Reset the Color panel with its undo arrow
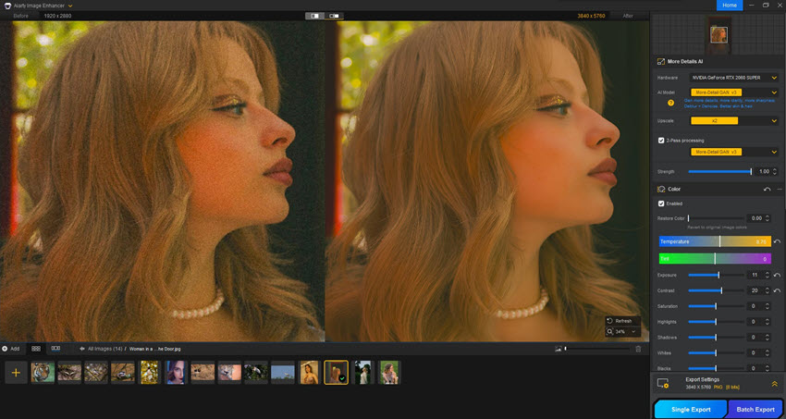786x419 pixels. 767,189
